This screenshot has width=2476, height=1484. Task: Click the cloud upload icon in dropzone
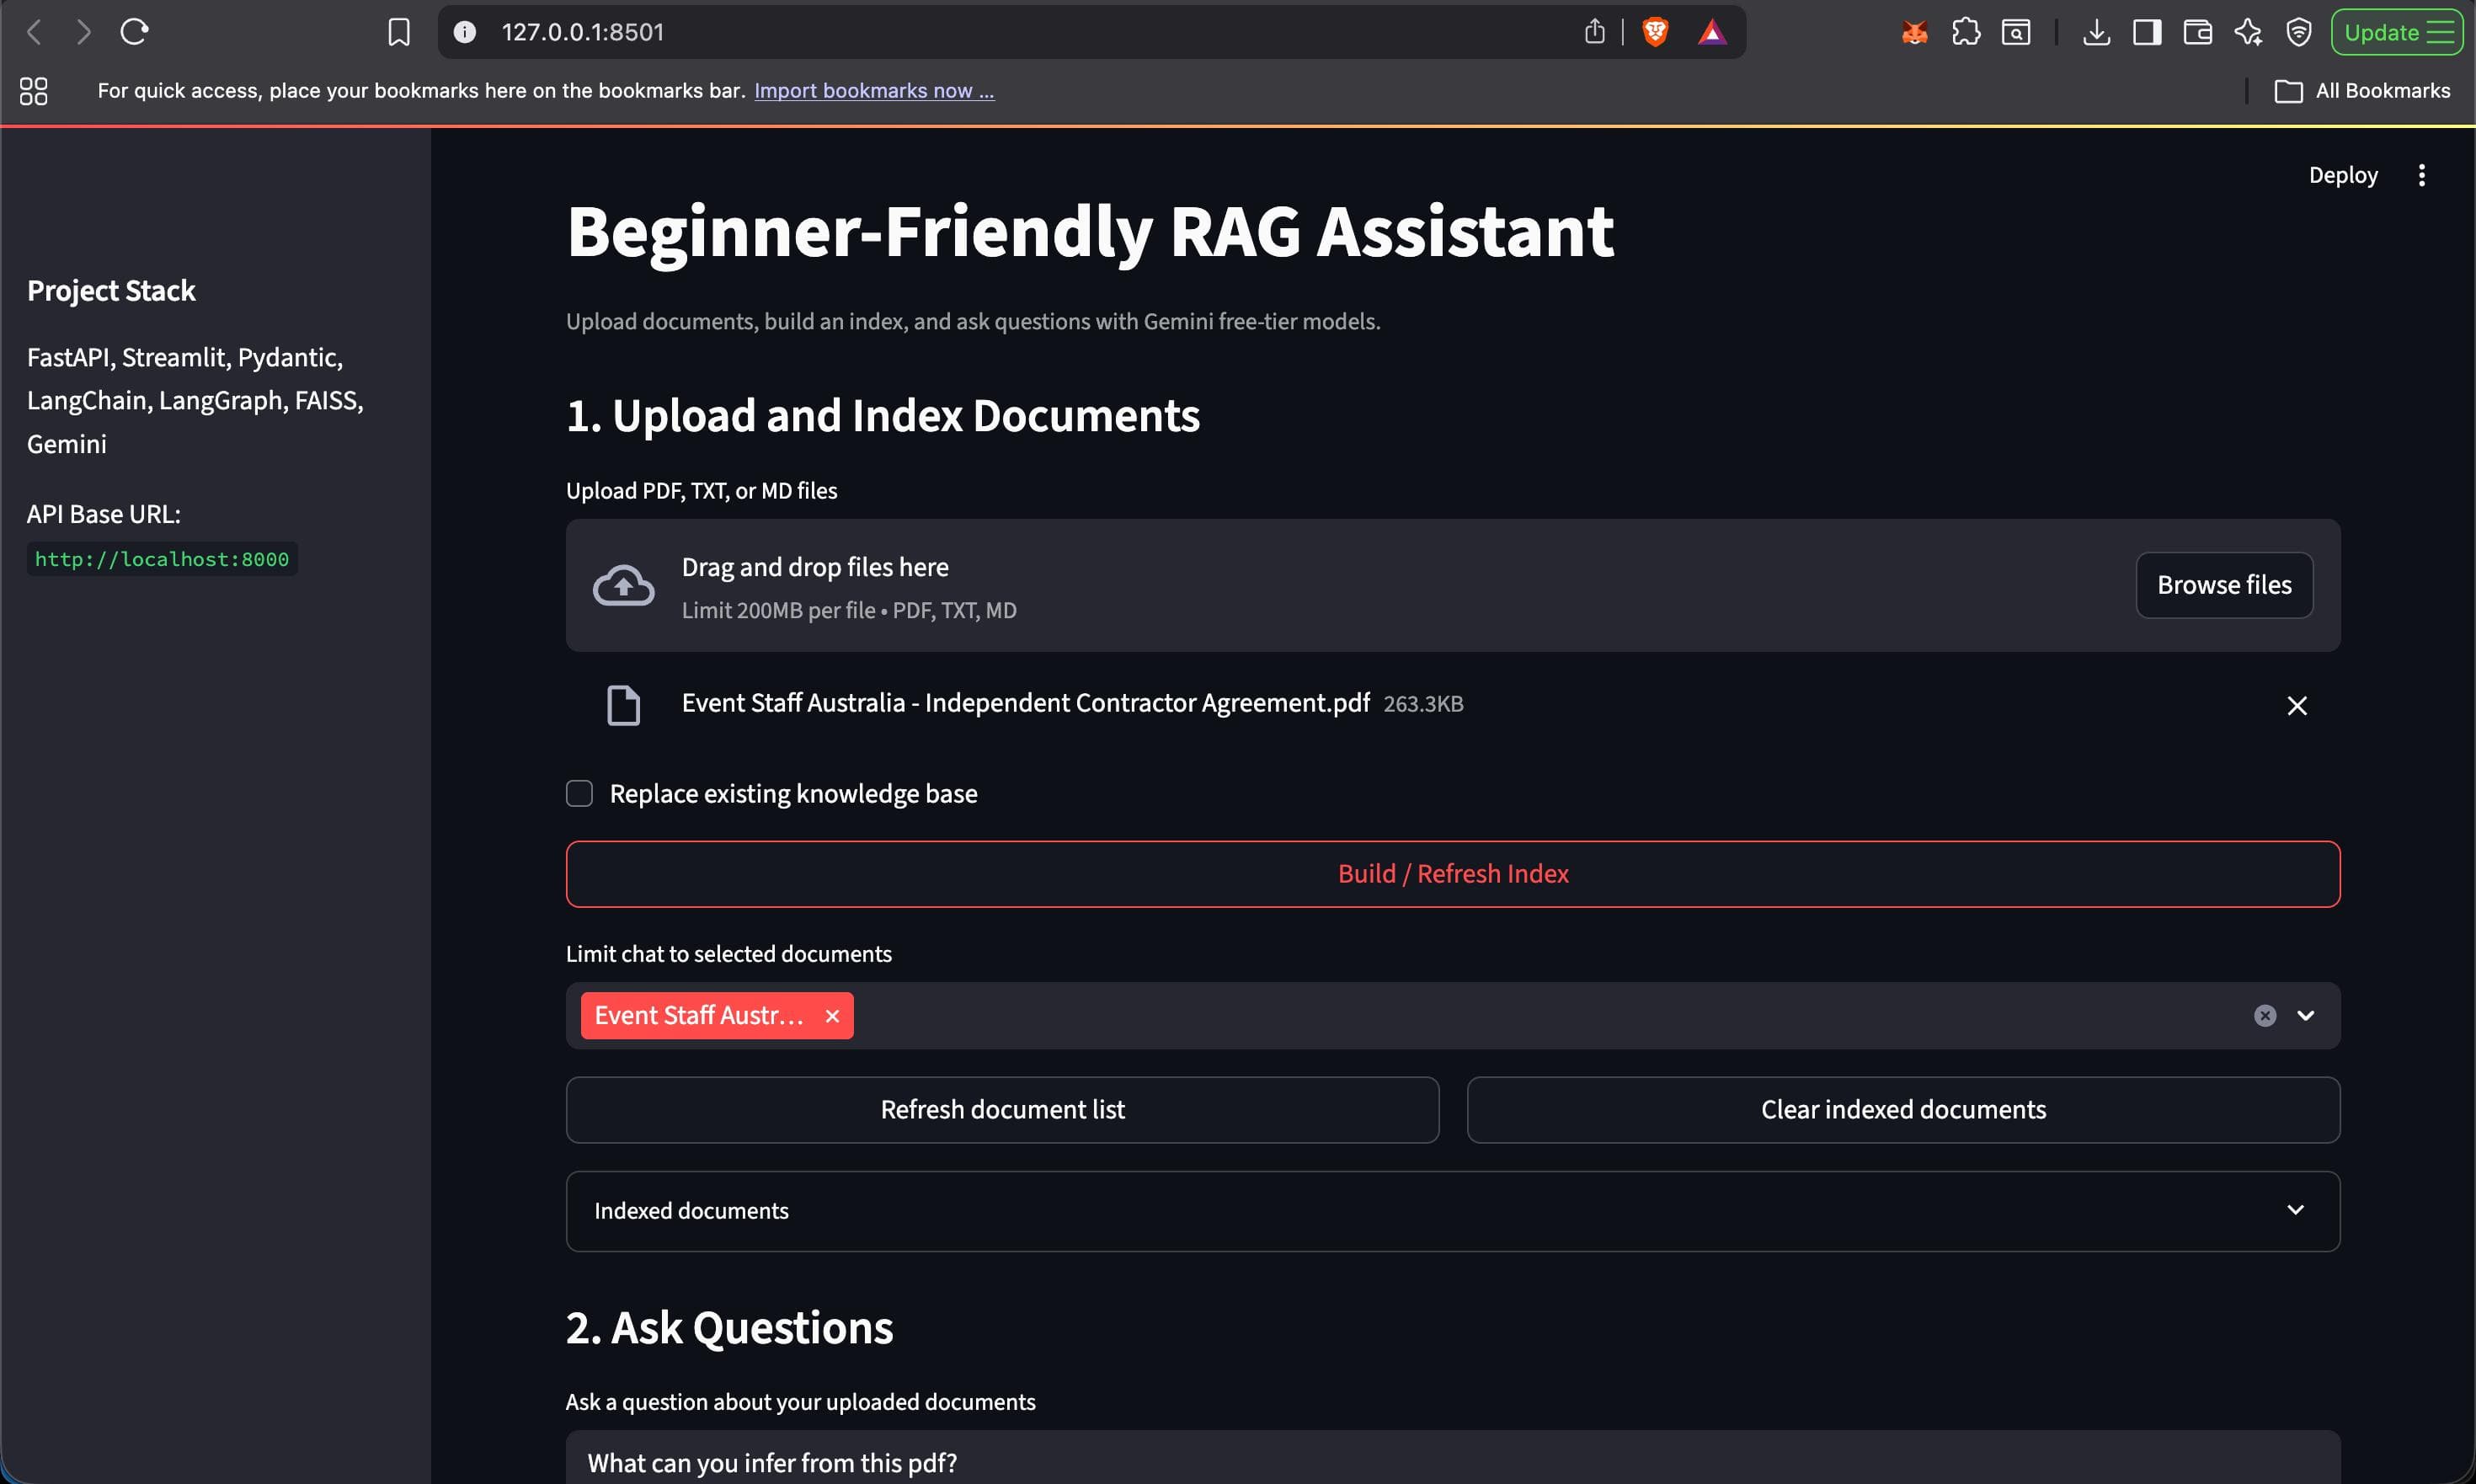tap(624, 585)
